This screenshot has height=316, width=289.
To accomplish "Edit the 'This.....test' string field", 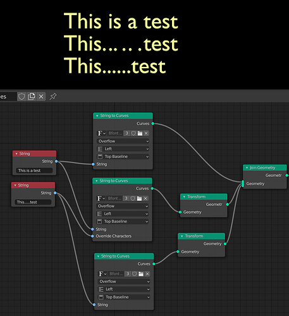I will click(x=33, y=202).
